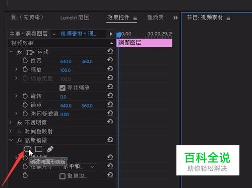Expand the 缩放 parameter
Screen dimensions: 252x188
[x=16, y=69]
